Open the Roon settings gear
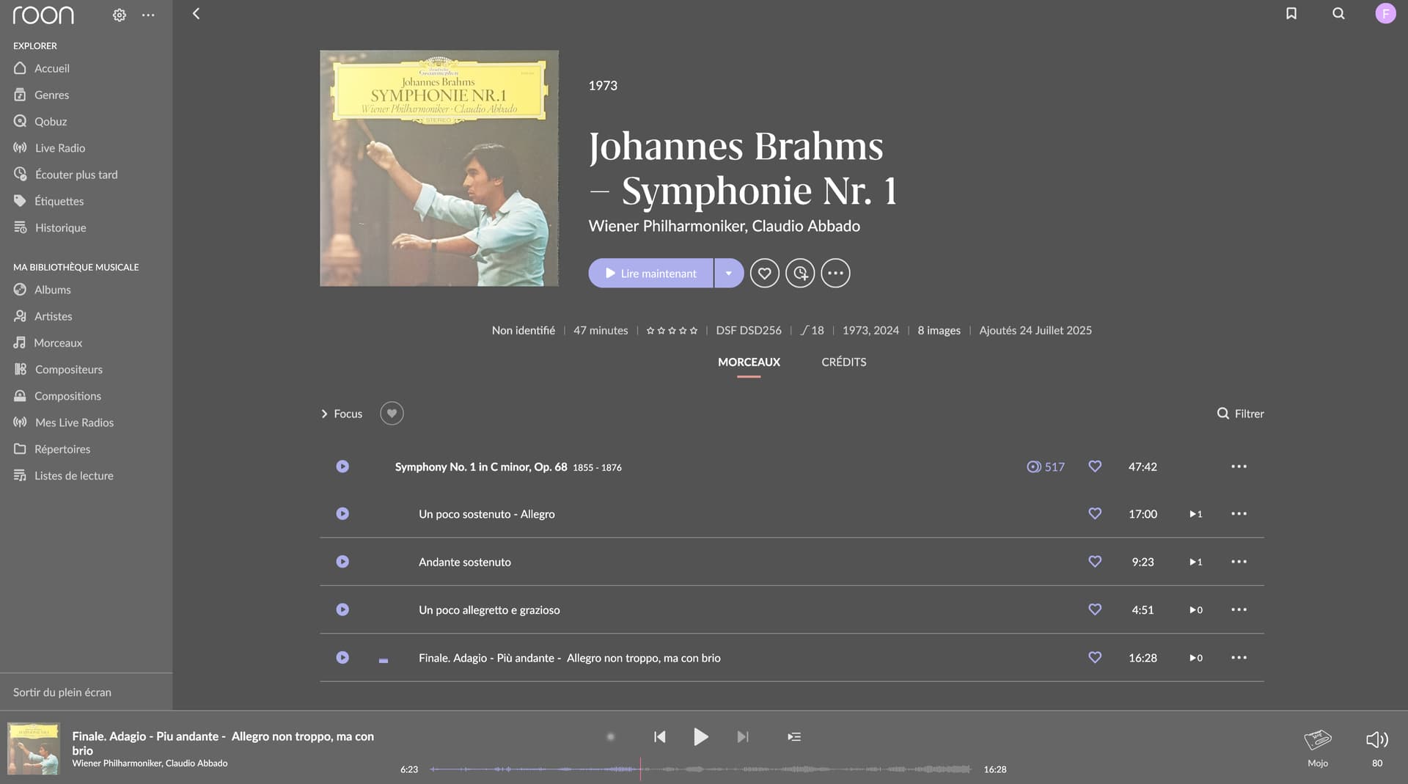The width and height of the screenshot is (1408, 784). pyautogui.click(x=120, y=15)
